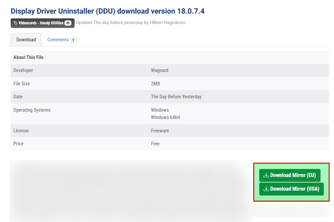
Task: Open the Videocards - Handy Utilities category tag
Action: pos(43,23)
